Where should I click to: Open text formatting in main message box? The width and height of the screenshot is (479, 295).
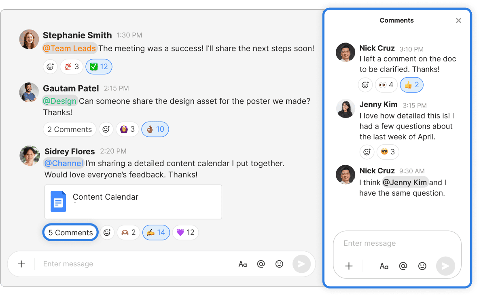243,264
